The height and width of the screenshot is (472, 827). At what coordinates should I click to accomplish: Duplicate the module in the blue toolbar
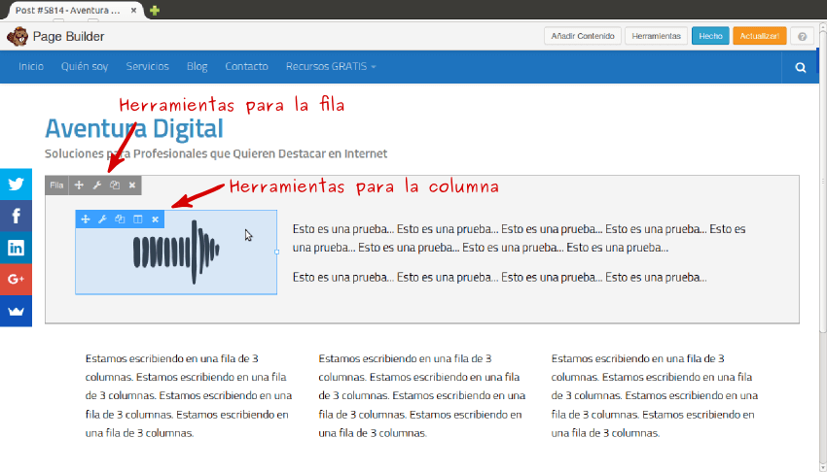(121, 219)
